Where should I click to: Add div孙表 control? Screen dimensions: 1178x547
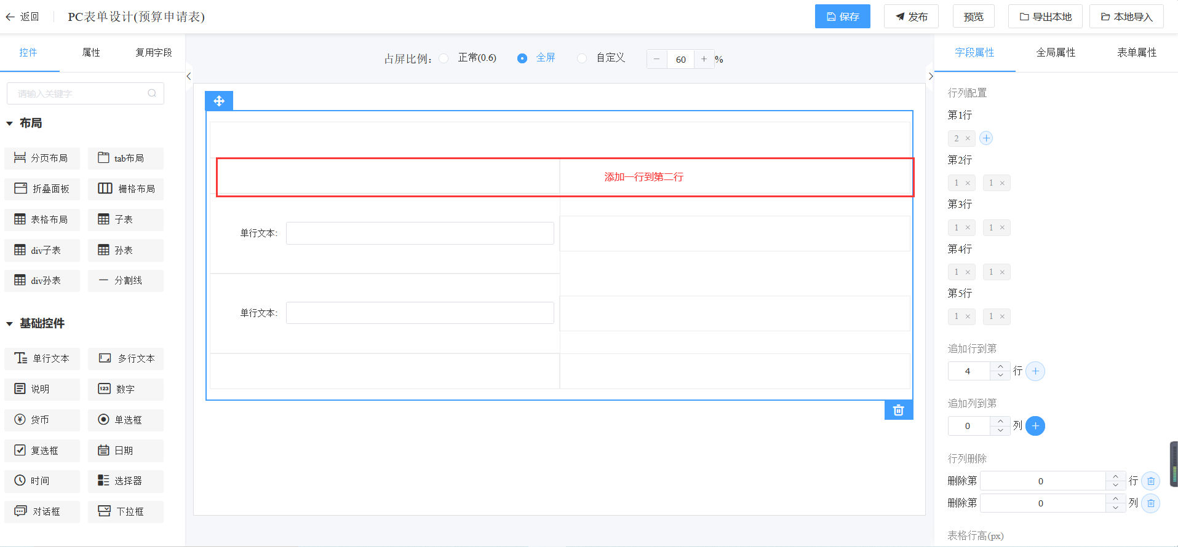pyautogui.click(x=42, y=280)
